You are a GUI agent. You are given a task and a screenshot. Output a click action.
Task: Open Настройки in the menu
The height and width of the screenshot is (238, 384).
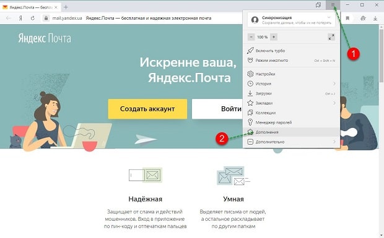[x=291, y=74]
